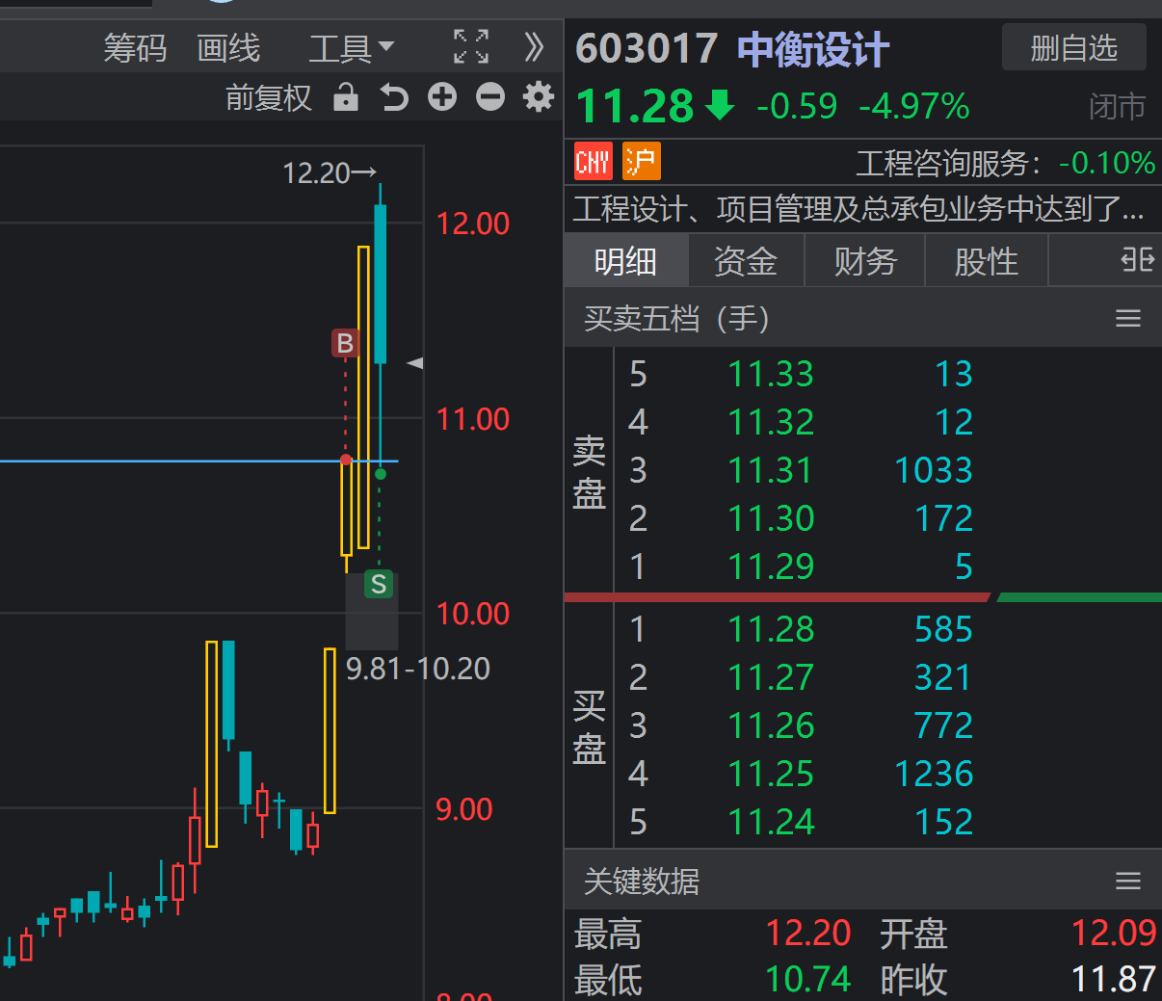Click sell level 4 price 11.32
The image size is (1162, 1001).
(771, 422)
